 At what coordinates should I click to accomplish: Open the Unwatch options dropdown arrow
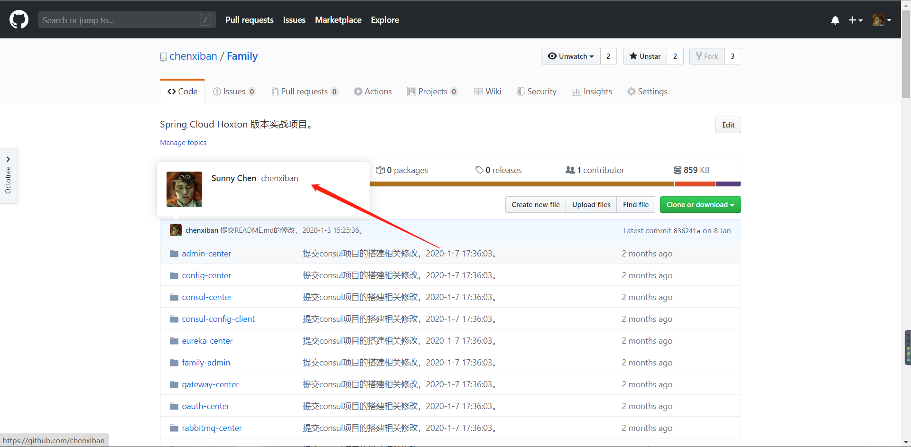coord(591,56)
